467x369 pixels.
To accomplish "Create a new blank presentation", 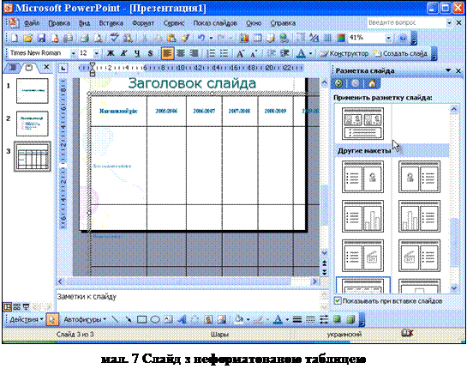I will (15, 38).
